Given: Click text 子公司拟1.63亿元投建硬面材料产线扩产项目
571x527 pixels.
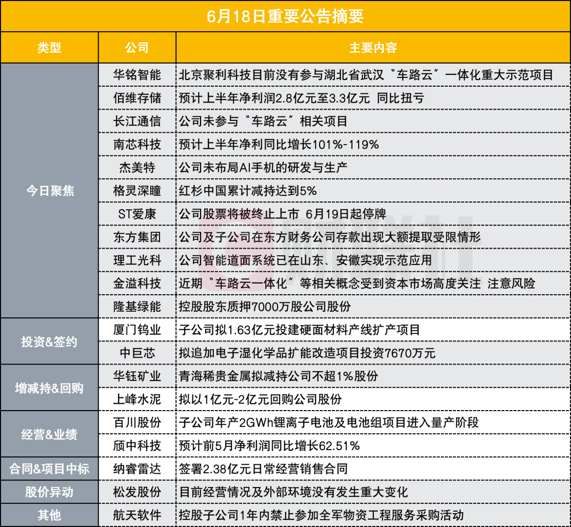Looking at the screenshot, I should click(299, 330).
